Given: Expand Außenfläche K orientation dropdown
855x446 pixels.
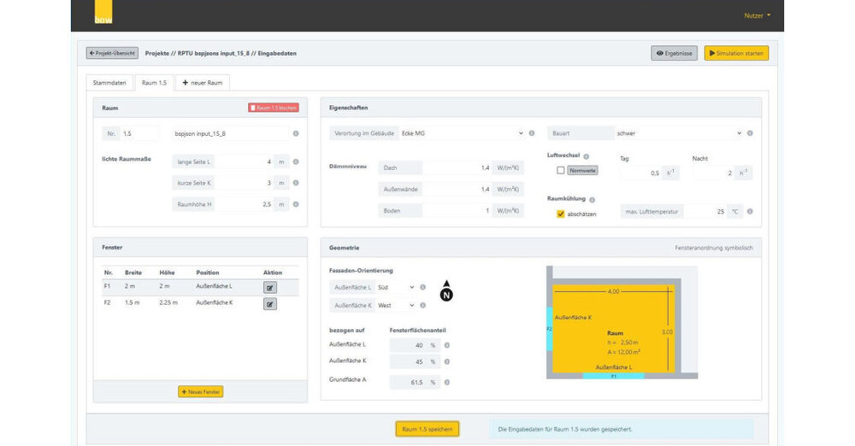Looking at the screenshot, I should tap(397, 305).
